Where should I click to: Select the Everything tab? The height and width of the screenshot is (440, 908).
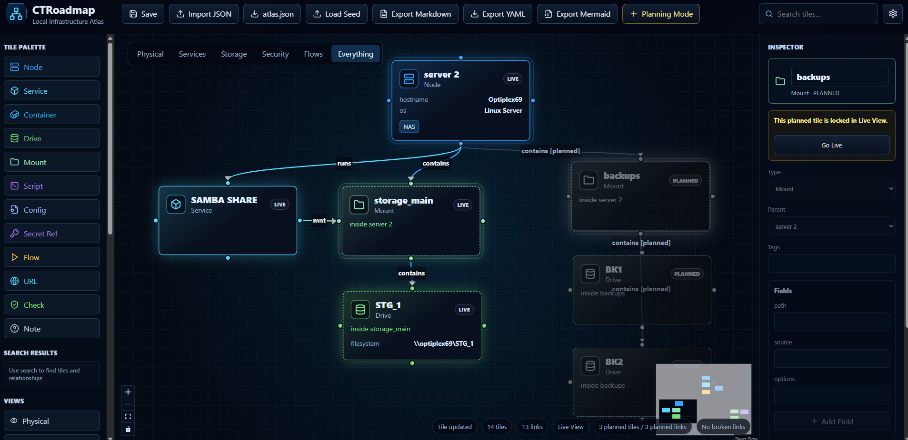356,54
